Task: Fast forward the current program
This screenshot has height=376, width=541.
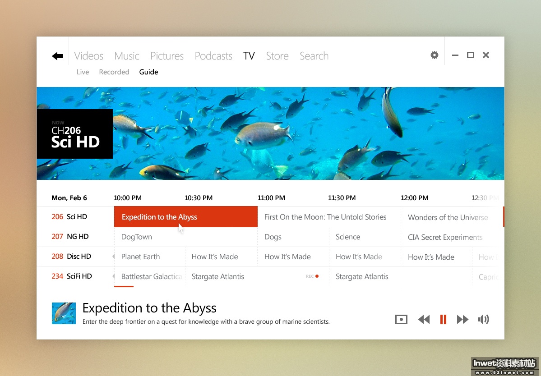Action: (x=462, y=320)
